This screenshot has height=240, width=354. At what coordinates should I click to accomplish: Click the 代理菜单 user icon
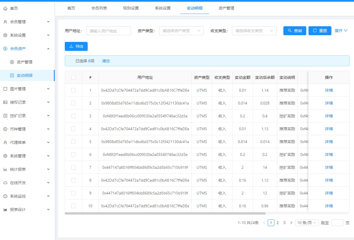(x=5, y=142)
